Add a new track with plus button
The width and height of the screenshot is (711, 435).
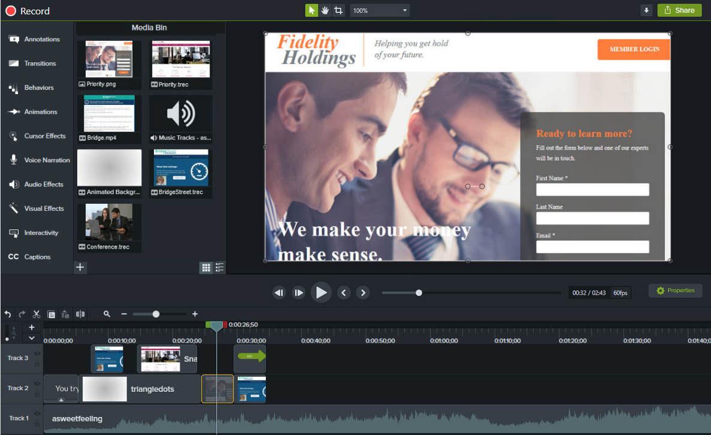click(x=32, y=328)
